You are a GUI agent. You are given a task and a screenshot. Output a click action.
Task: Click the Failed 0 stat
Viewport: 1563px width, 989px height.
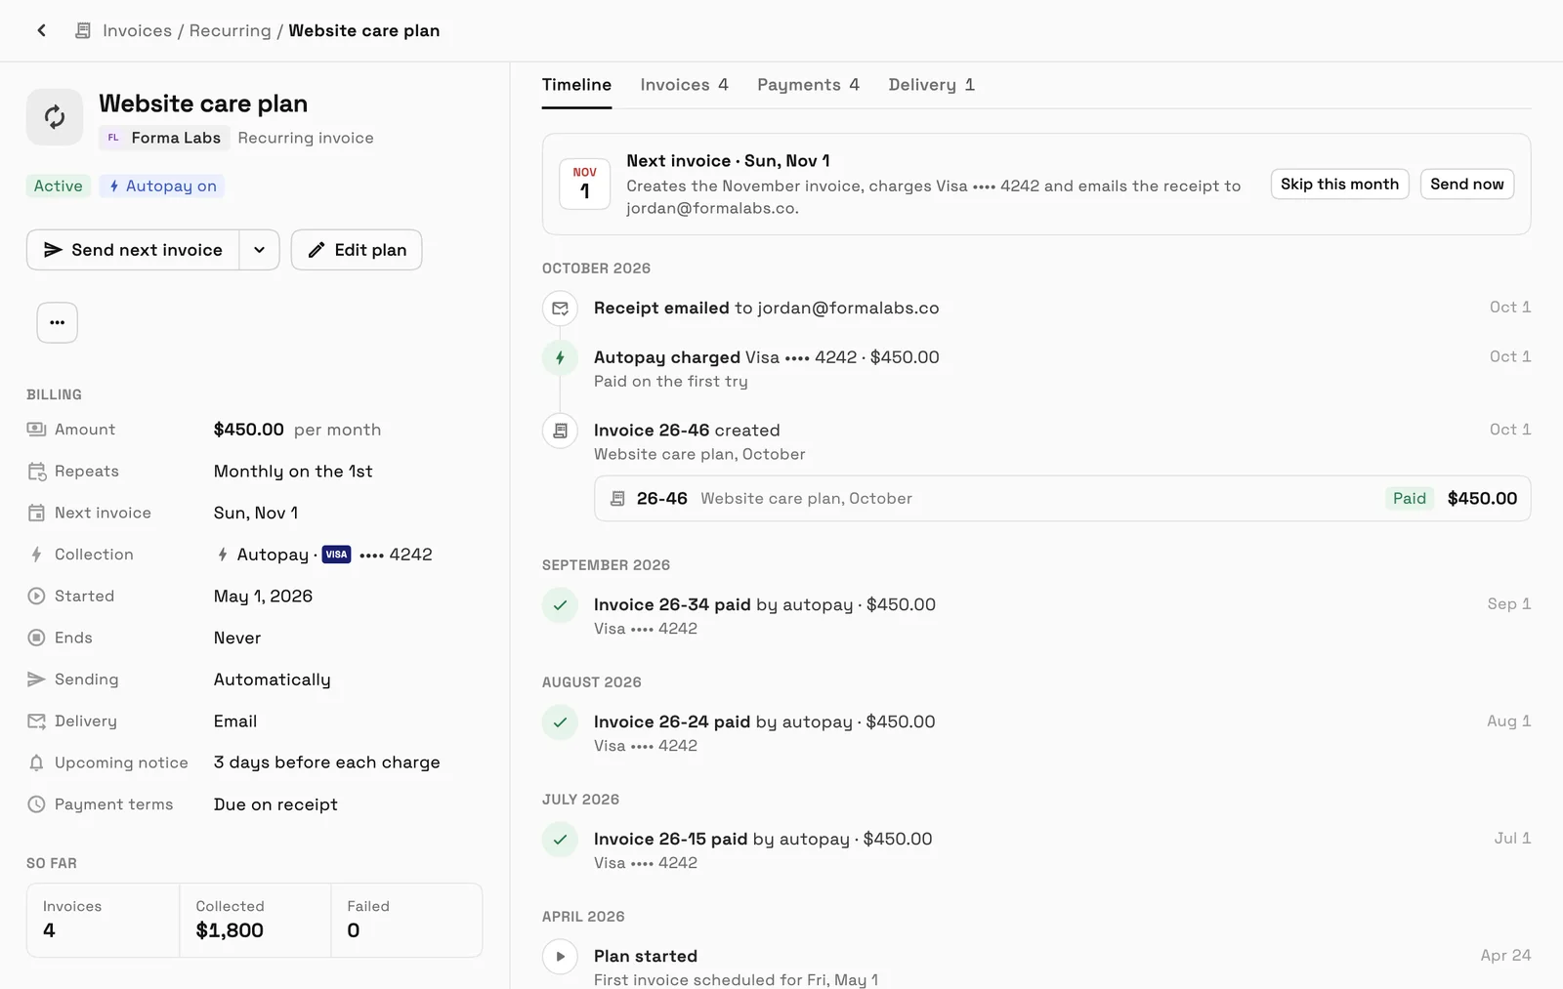[x=406, y=920]
